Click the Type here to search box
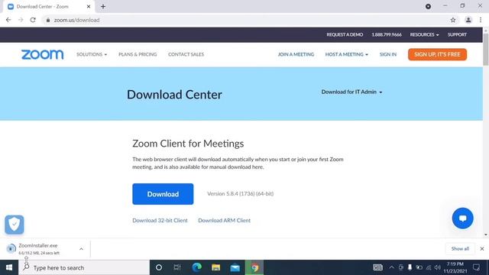Screen dimensions: 489x275 [84, 267]
